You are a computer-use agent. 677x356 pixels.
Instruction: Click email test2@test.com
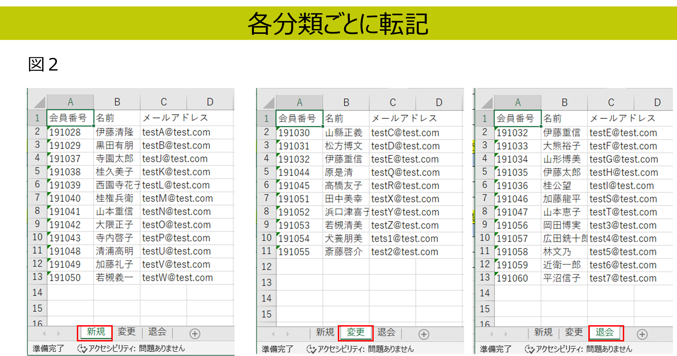(x=405, y=252)
